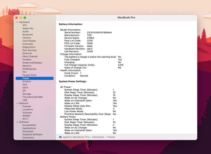The width and height of the screenshot is (211, 154).
Task: Open Storage in the sidebar
Action: pos(27,94)
